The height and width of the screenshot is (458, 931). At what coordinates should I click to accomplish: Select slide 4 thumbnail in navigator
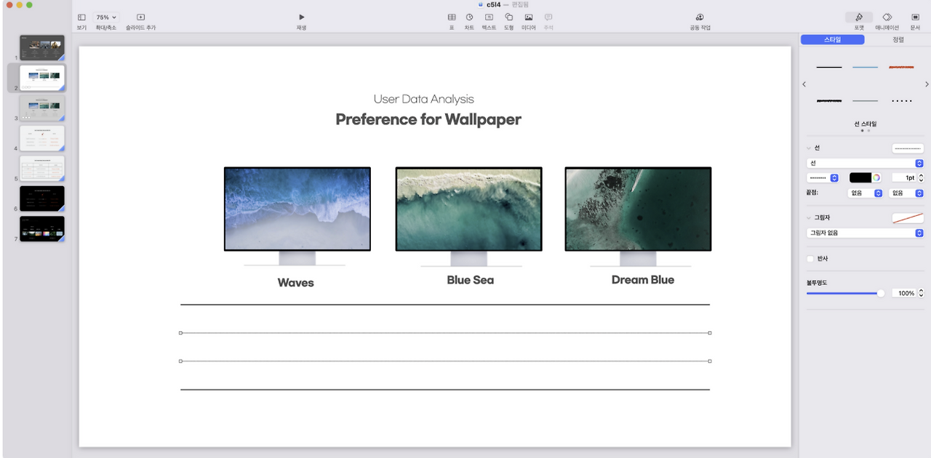click(42, 137)
